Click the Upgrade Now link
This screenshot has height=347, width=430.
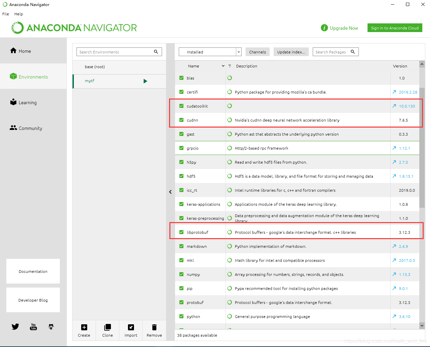[344, 28]
